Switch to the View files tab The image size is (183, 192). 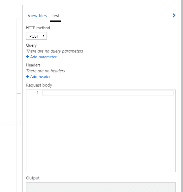click(37, 16)
